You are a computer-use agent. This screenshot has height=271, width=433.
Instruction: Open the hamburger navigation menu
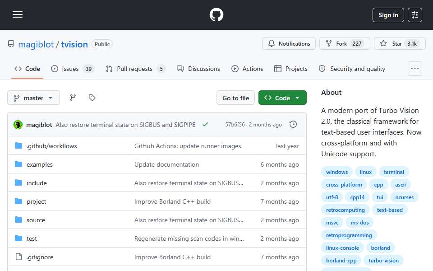[18, 14]
